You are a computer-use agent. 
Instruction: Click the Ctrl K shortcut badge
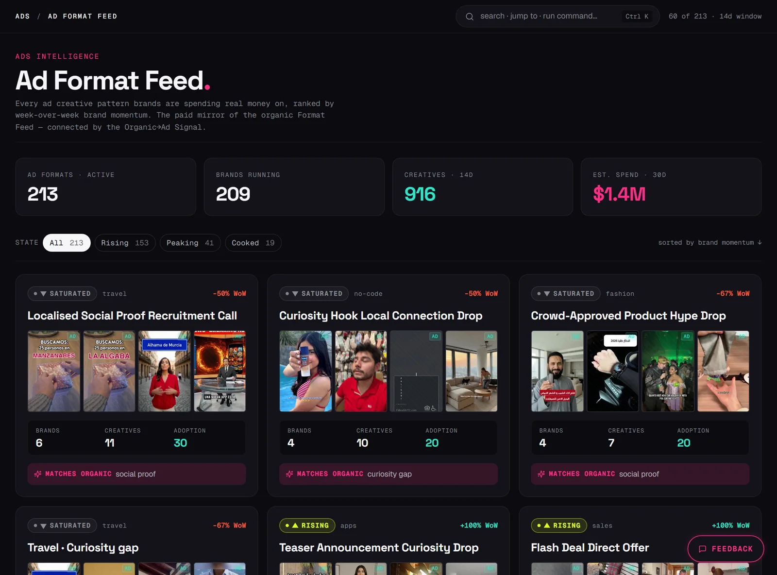click(x=637, y=17)
